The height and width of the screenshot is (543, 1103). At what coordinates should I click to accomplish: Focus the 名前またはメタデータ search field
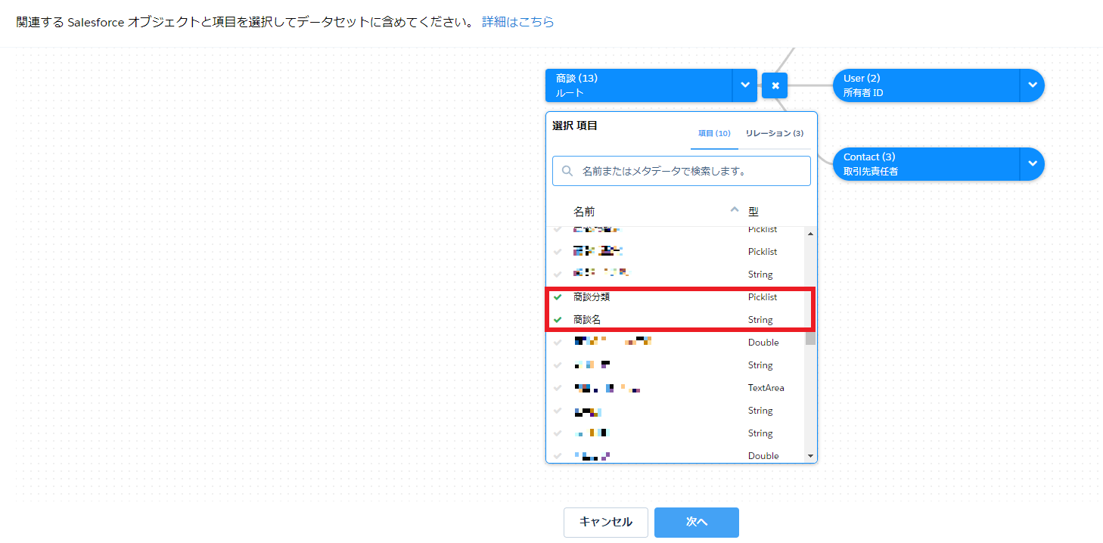[x=688, y=171]
